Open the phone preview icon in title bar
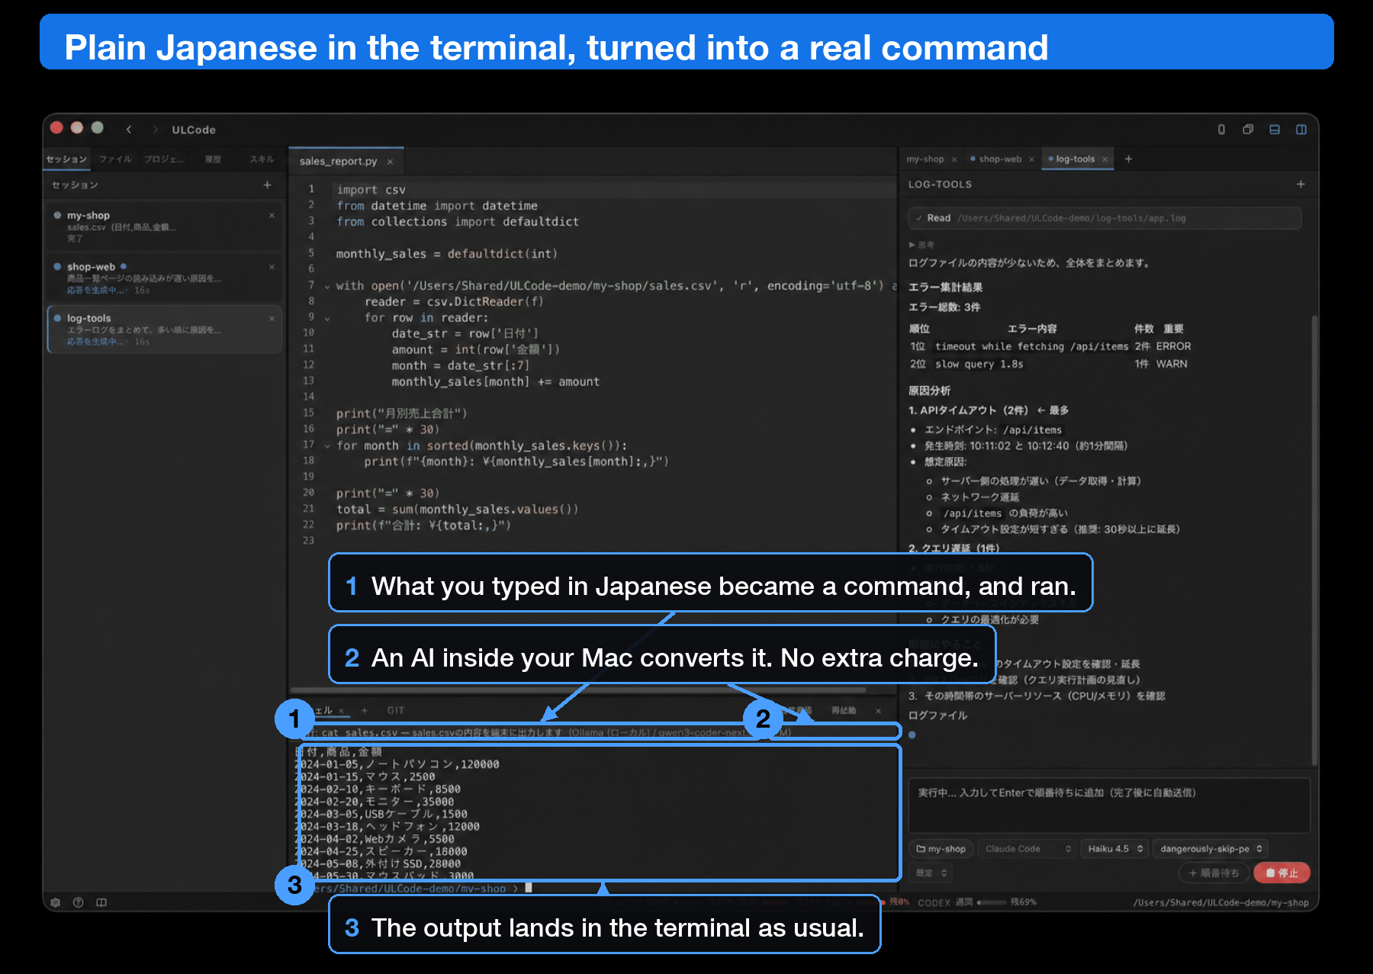This screenshot has width=1373, height=974. [x=1221, y=130]
